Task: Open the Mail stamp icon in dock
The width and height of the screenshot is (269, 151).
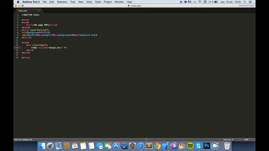Action: tap(58, 146)
